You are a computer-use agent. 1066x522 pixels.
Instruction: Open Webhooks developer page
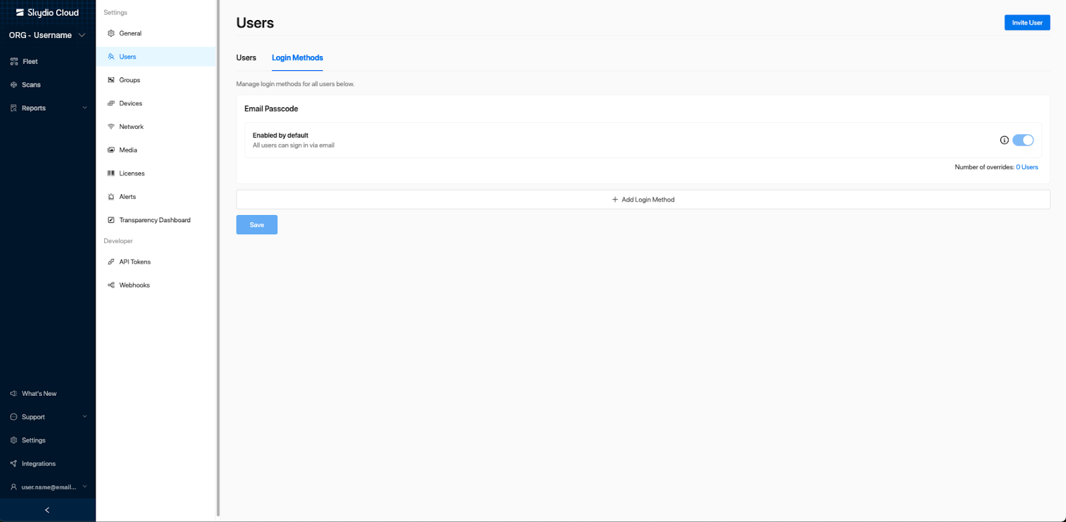[x=156, y=285]
